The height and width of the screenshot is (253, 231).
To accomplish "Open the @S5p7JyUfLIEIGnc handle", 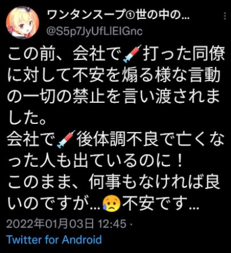I will tap(94, 31).
